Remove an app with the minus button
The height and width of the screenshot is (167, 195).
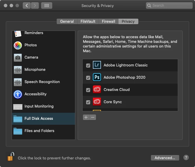(x=93, y=117)
